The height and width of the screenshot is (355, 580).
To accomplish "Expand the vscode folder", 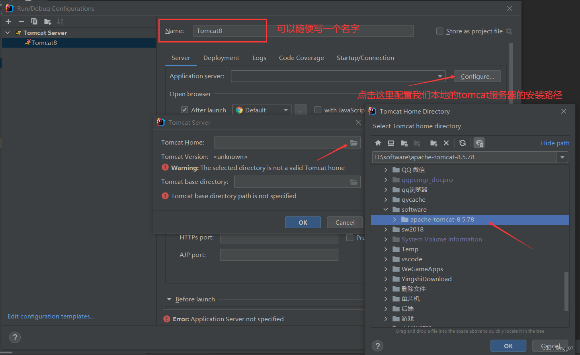I will click(386, 259).
